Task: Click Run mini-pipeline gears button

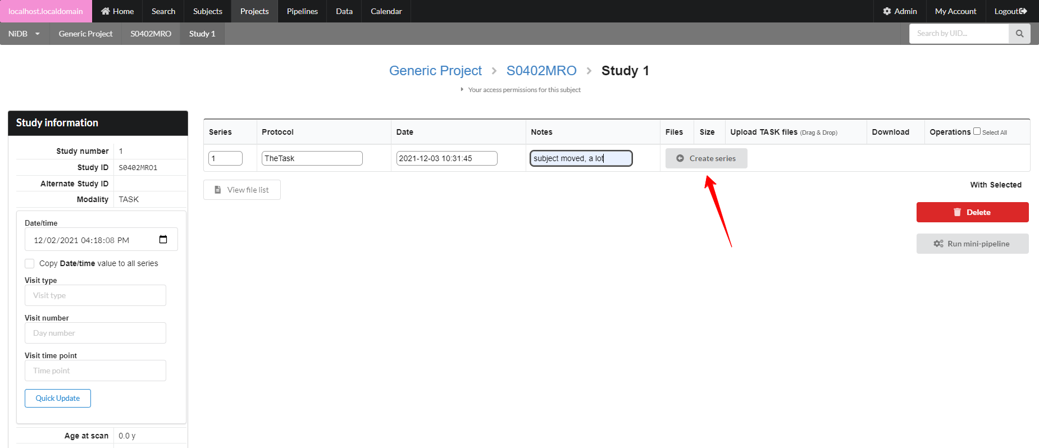Action: tap(972, 244)
